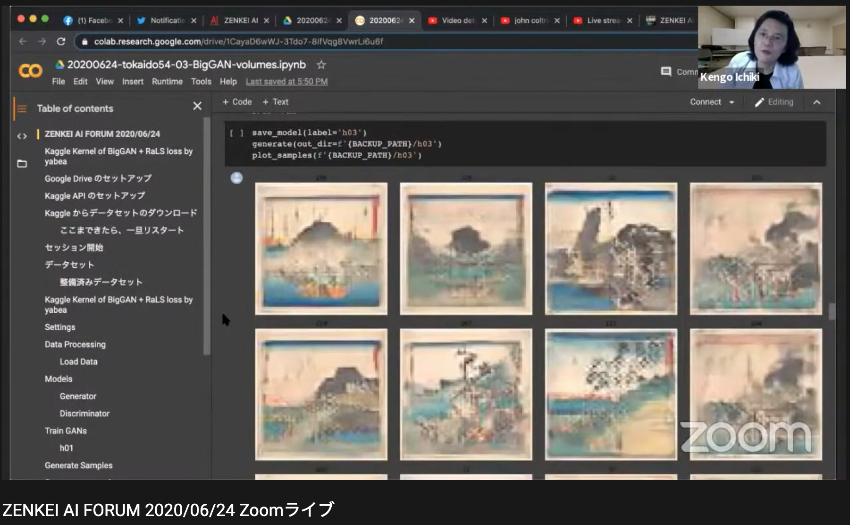This screenshot has height=525, width=850.
Task: Open the Comment speech-bubble icon
Action: point(666,72)
